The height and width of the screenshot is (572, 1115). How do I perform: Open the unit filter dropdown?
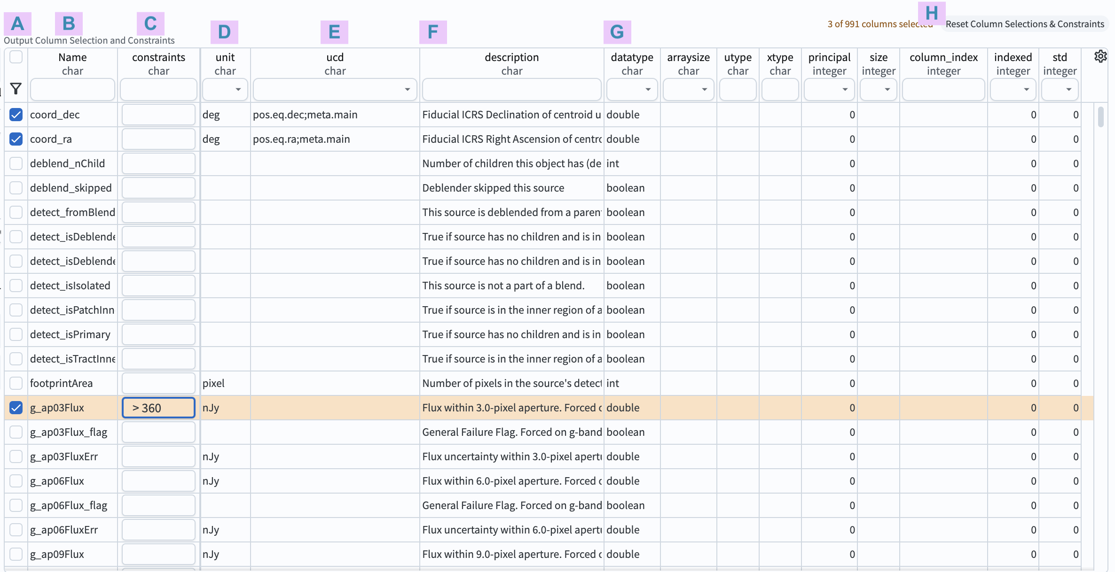coord(238,89)
